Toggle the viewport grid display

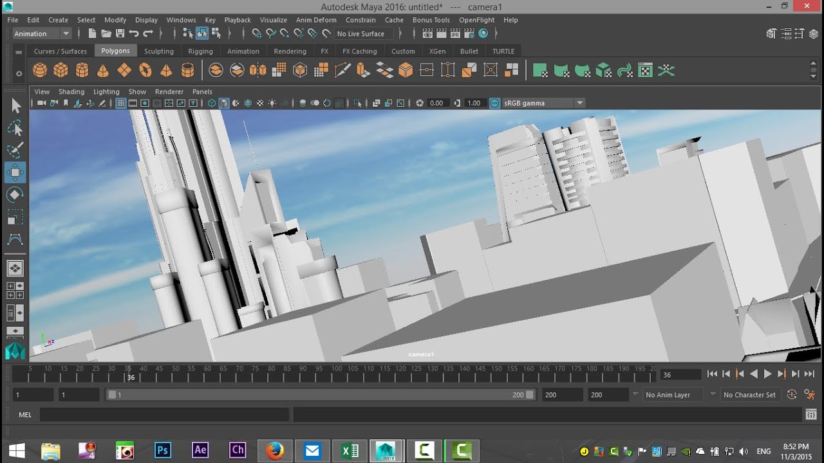120,103
